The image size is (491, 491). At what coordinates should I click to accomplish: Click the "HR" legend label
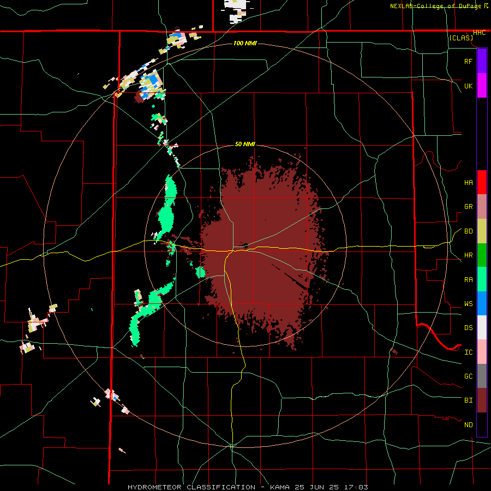[469, 255]
